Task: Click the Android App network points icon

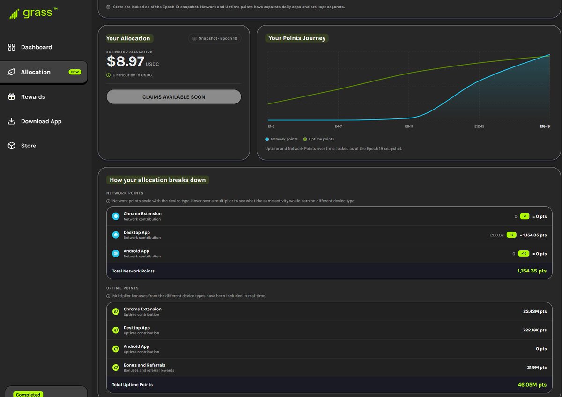Action: tap(116, 253)
